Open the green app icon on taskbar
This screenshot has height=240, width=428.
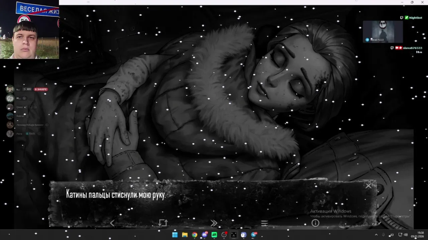[x=214, y=235]
